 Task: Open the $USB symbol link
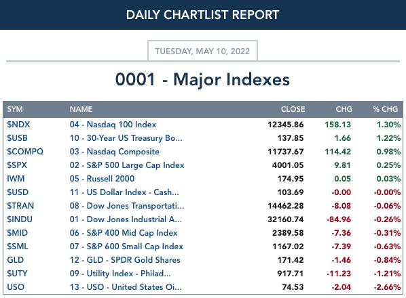pyautogui.click(x=17, y=138)
